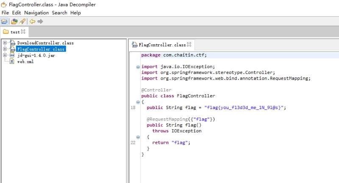
Task: Collapse the flag() method body
Action: (x=138, y=137)
